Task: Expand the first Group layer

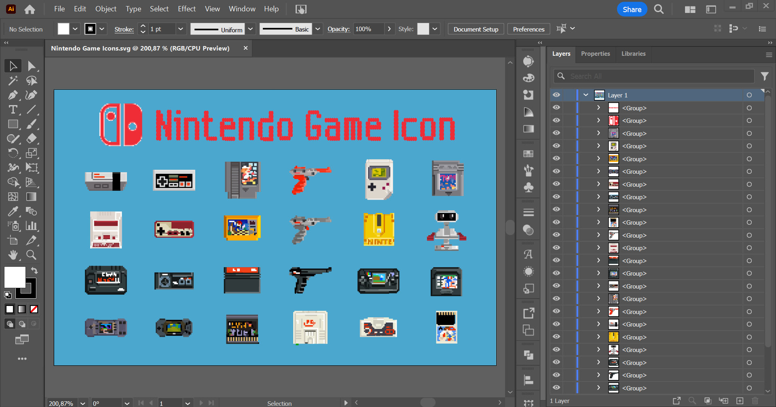Action: click(598, 108)
